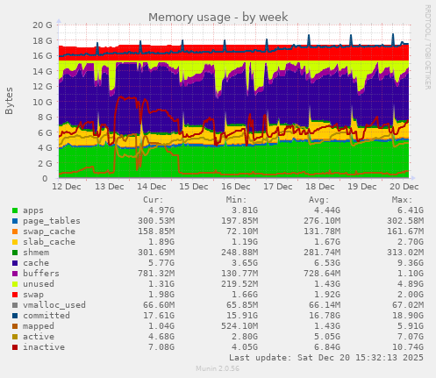Screen dimensions: 436x378
Task: Click the page_tables blue legend swatch
Action: tap(15, 221)
